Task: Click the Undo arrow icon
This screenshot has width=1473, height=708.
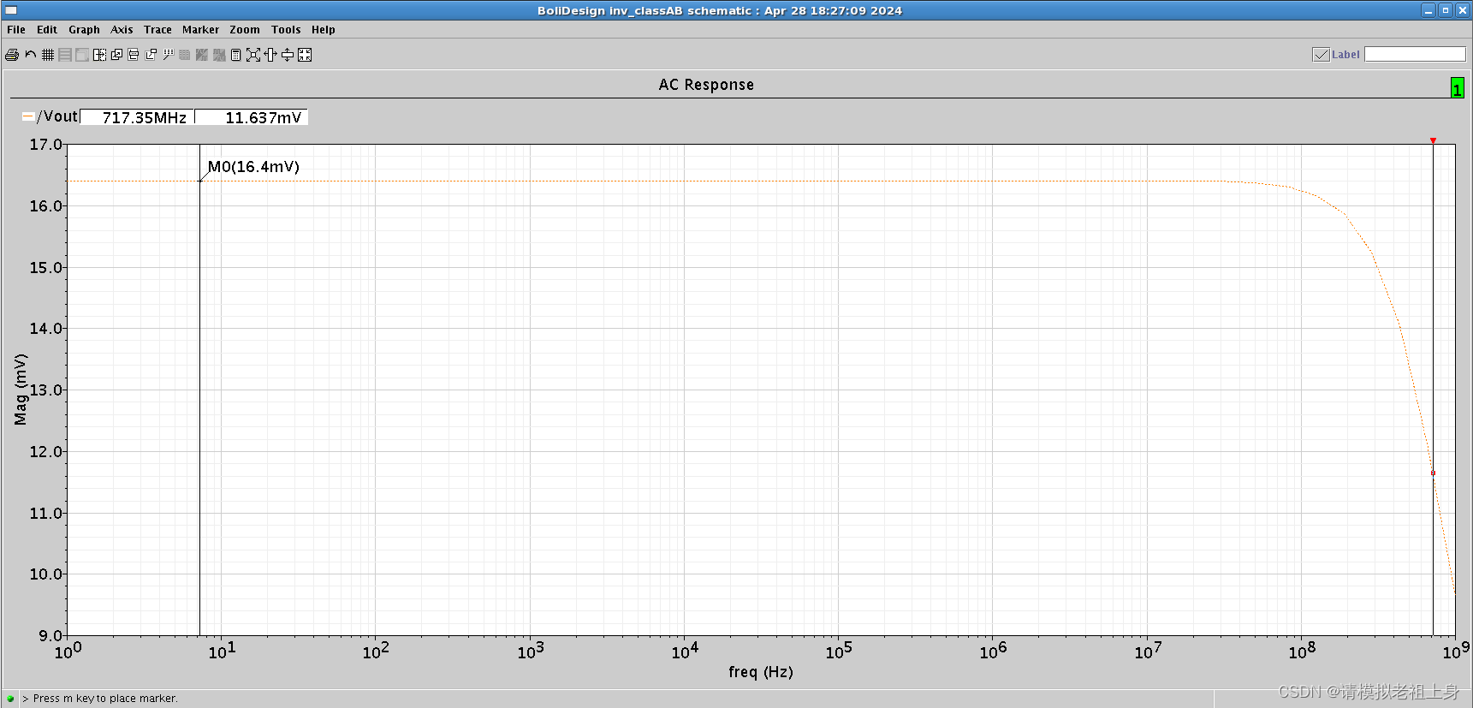Action: [31, 55]
